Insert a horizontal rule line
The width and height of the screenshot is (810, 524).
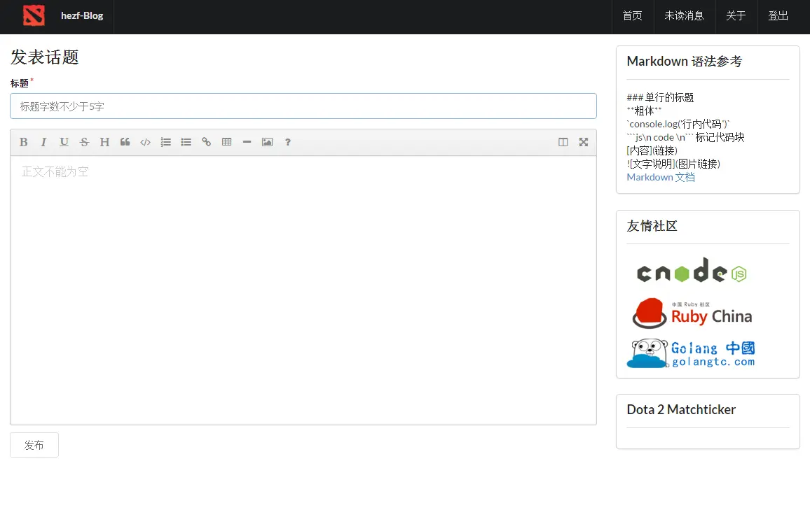[247, 142]
